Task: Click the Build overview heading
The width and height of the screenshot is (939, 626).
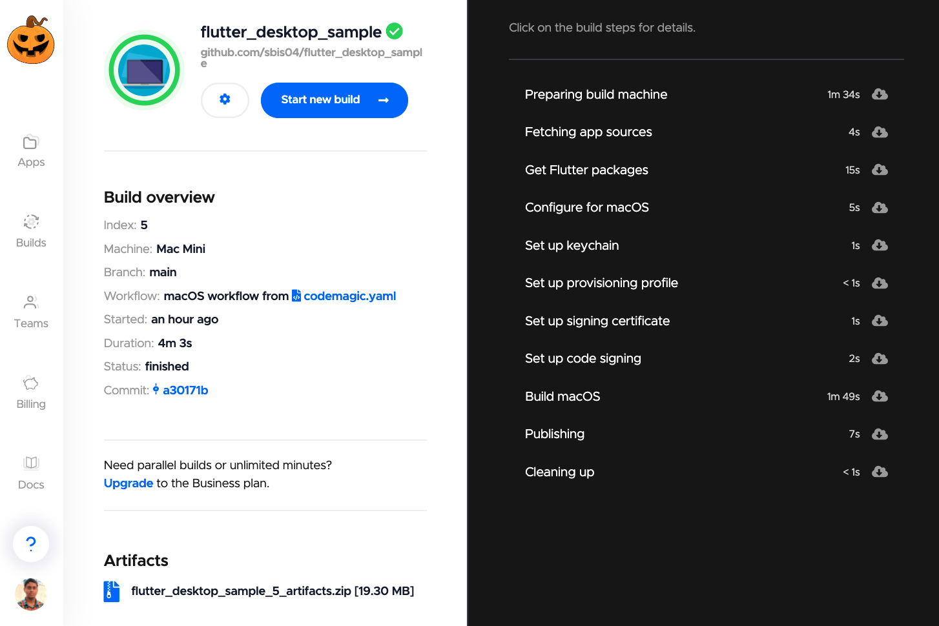Action: tap(159, 197)
